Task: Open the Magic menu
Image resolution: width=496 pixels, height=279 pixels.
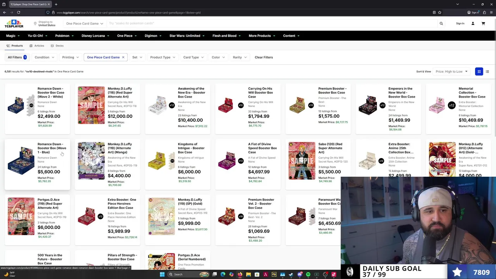Action: pyautogui.click(x=13, y=36)
